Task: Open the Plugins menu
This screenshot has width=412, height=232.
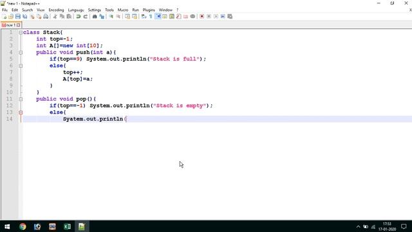Action: point(149,10)
